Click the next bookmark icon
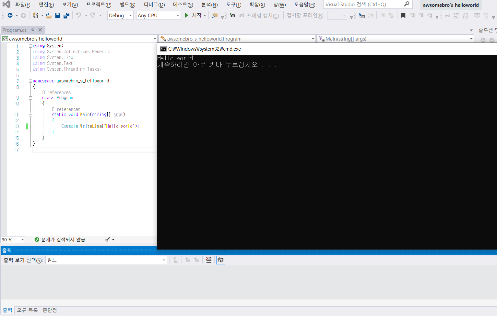The image size is (497, 316). pos(421,15)
